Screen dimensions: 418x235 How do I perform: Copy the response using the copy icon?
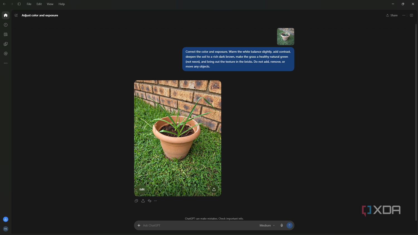[x=136, y=201]
